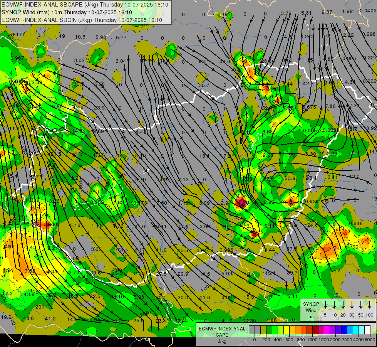Viewport: 377px width, 347px height.
Task: Click the '17.2' value on the map
Action: [225, 156]
